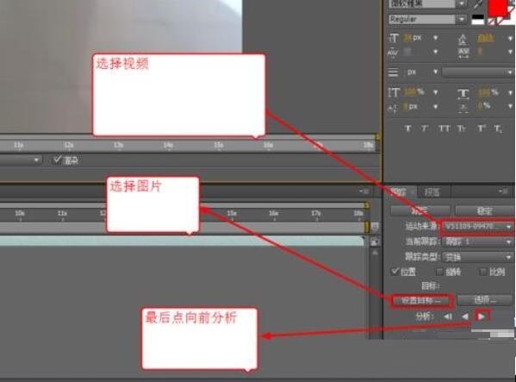Click the 11s mark on the timeline ruler
This screenshot has height=382, width=516.
coord(62,214)
